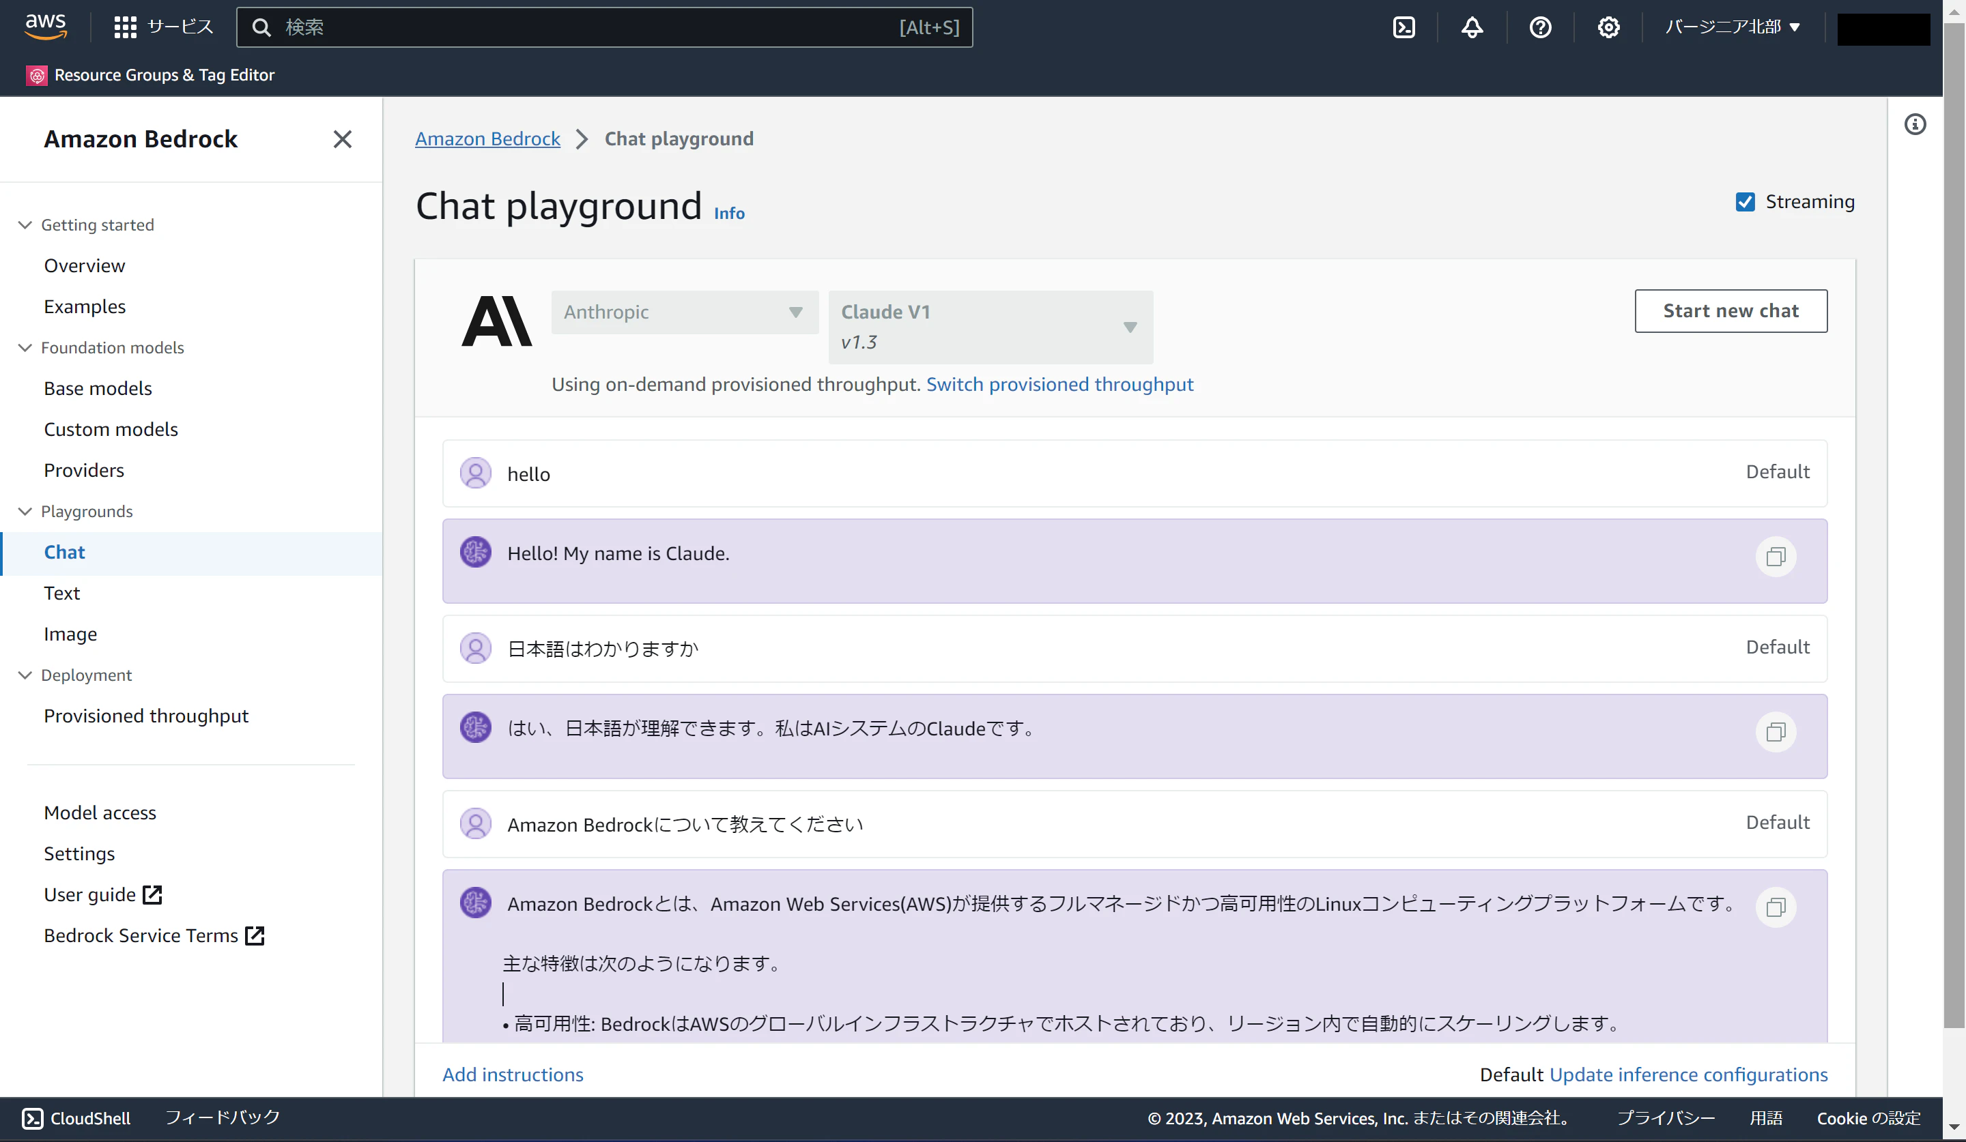Open the settings gear in the top bar
This screenshot has width=1966, height=1142.
point(1608,27)
